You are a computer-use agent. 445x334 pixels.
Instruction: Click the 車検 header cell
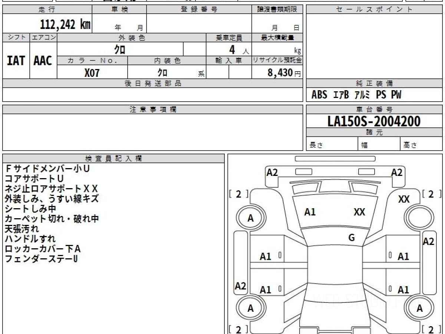[119, 10]
